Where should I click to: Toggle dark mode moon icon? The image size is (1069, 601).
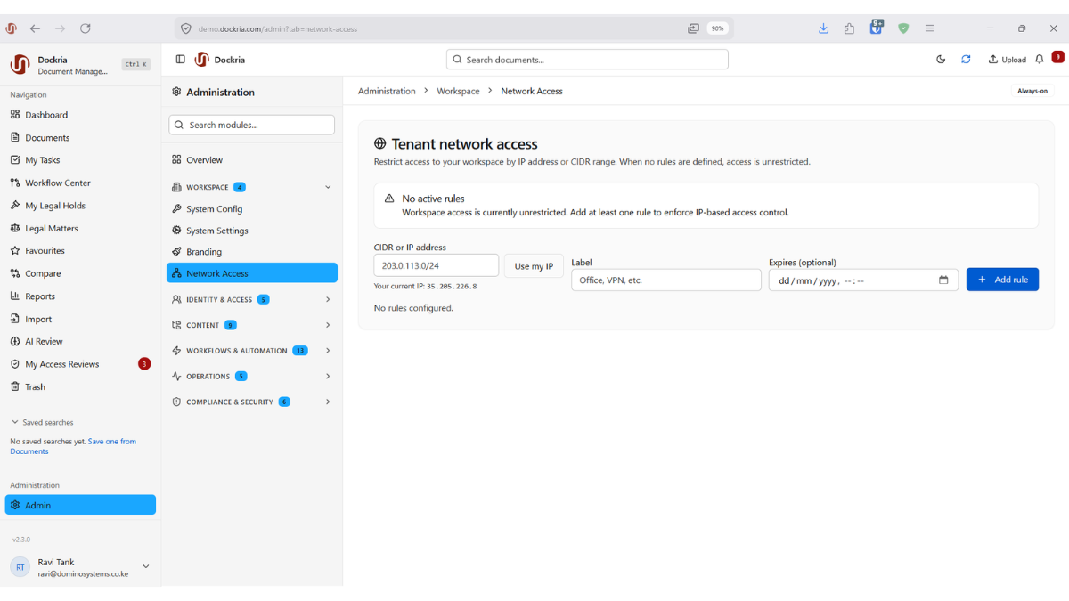[x=941, y=60]
